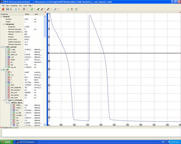
Task: Open dropdown arrow beside green recycle icon
Action: [x=34, y=9]
